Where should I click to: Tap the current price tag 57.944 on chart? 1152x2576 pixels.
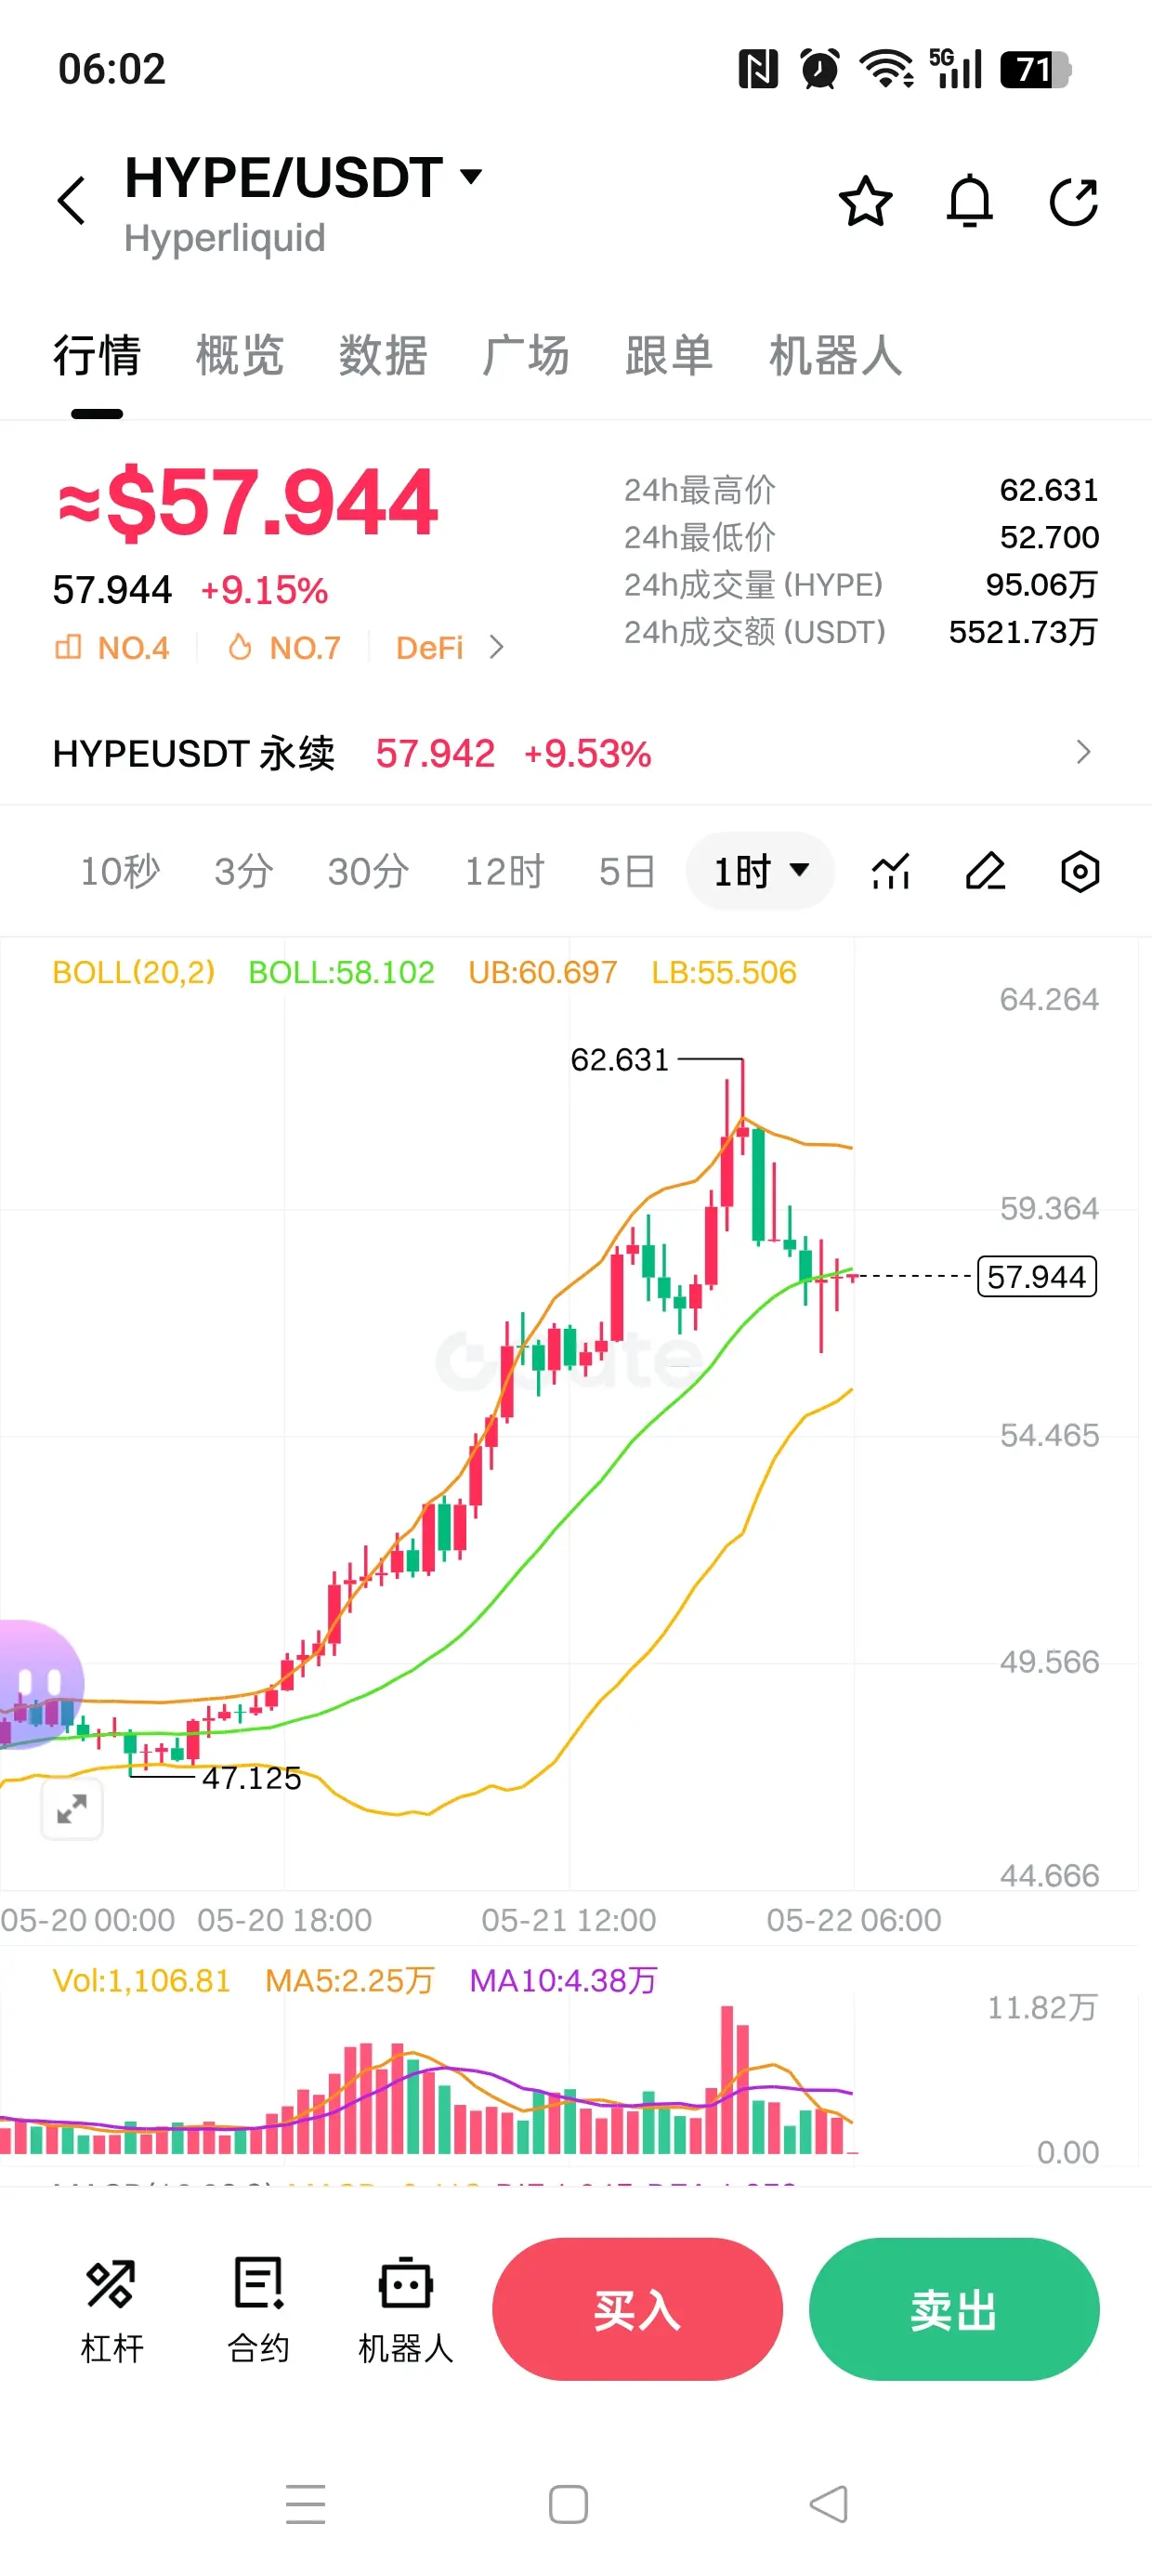1037,1276
